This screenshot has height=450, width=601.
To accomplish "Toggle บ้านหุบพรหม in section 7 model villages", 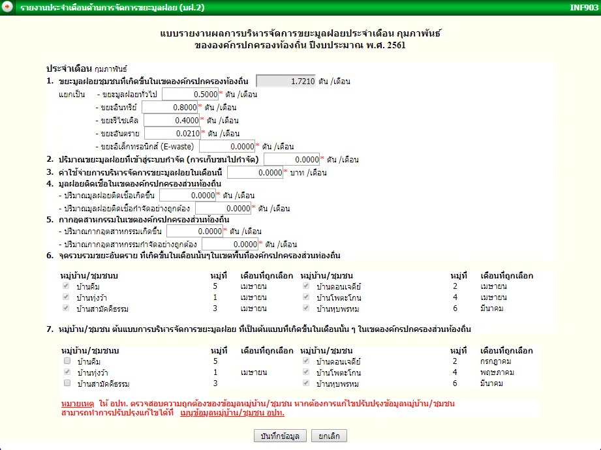I will (306, 383).
